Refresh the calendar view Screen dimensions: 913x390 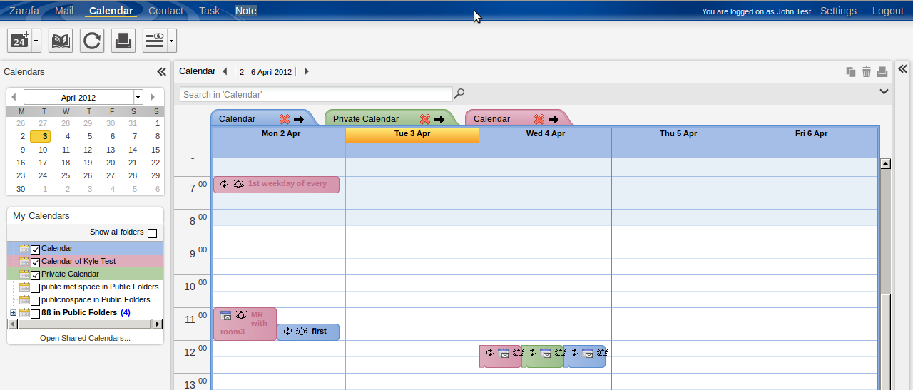[x=92, y=41]
